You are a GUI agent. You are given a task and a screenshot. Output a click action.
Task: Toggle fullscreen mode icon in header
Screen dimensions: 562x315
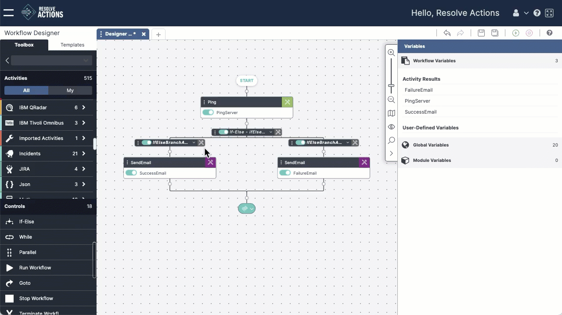549,13
